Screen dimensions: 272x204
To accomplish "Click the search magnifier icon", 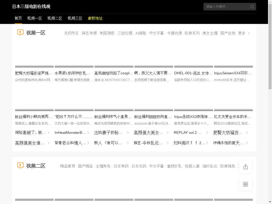I will [252, 7].
